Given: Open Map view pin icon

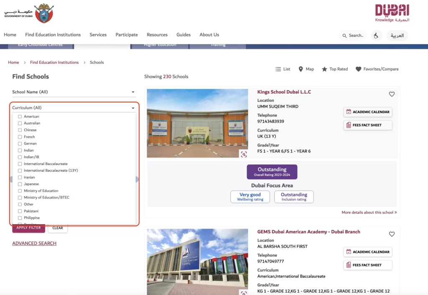Looking at the screenshot, I should coord(301,69).
